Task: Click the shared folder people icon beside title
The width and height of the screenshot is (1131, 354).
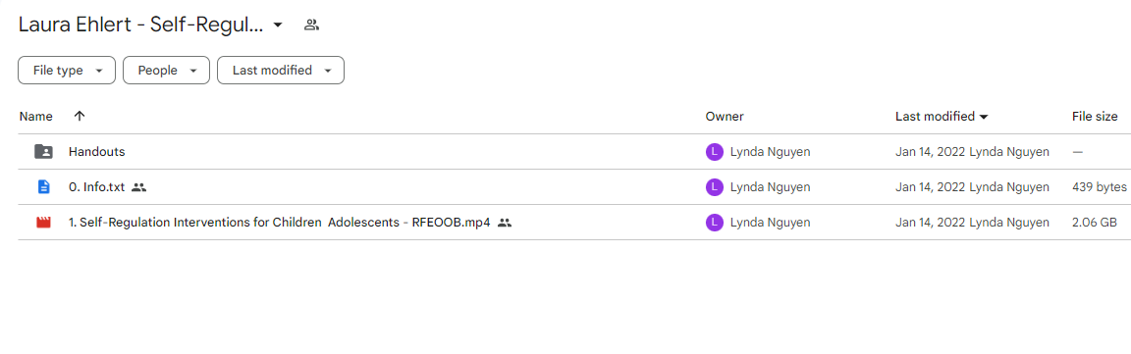Action: (311, 25)
